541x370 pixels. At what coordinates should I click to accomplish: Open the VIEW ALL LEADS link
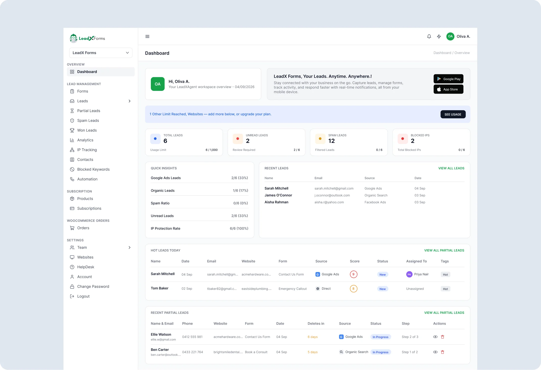click(x=451, y=168)
